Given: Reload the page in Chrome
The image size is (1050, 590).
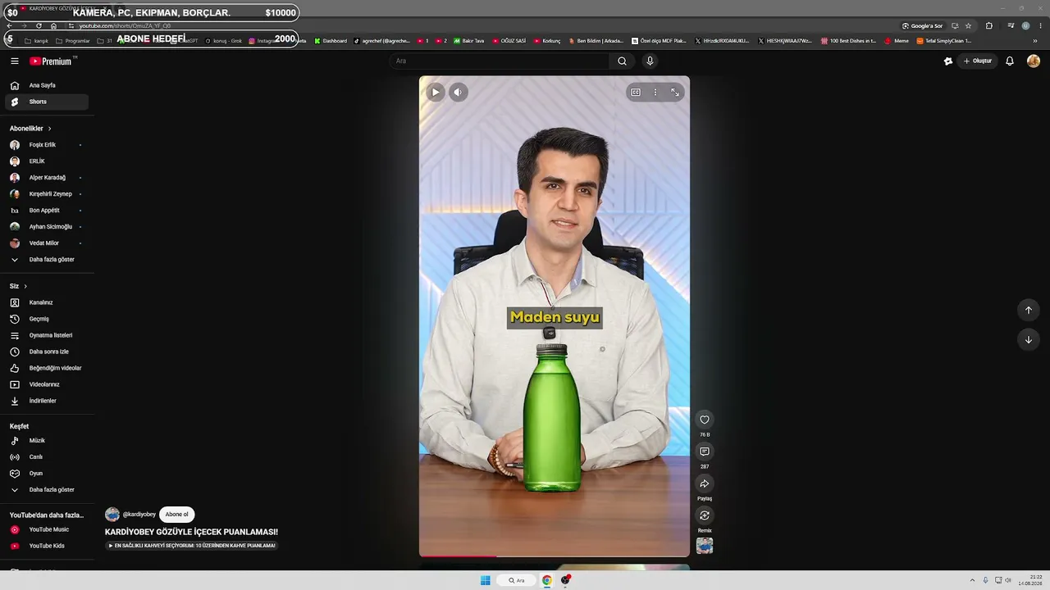Looking at the screenshot, I should [x=39, y=25].
